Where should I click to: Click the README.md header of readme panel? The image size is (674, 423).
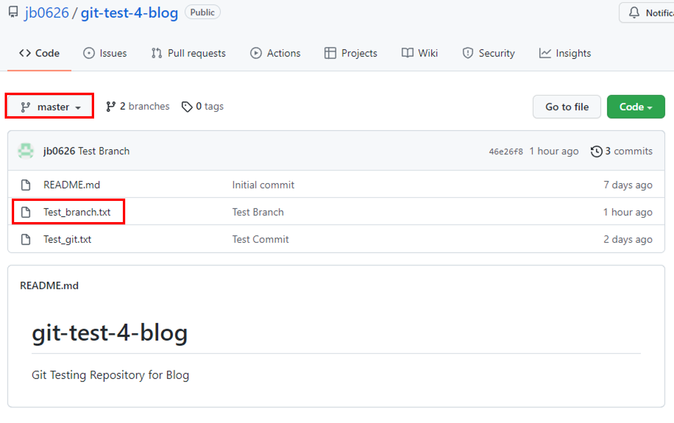click(x=49, y=286)
